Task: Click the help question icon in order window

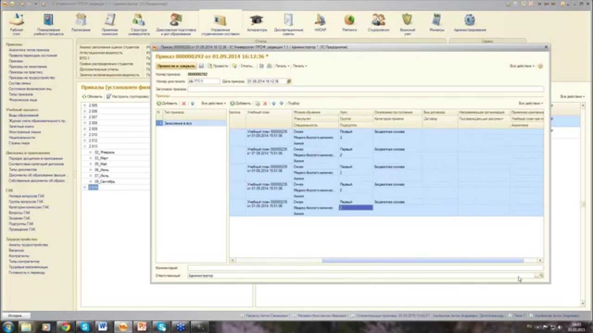Action: click(540, 66)
